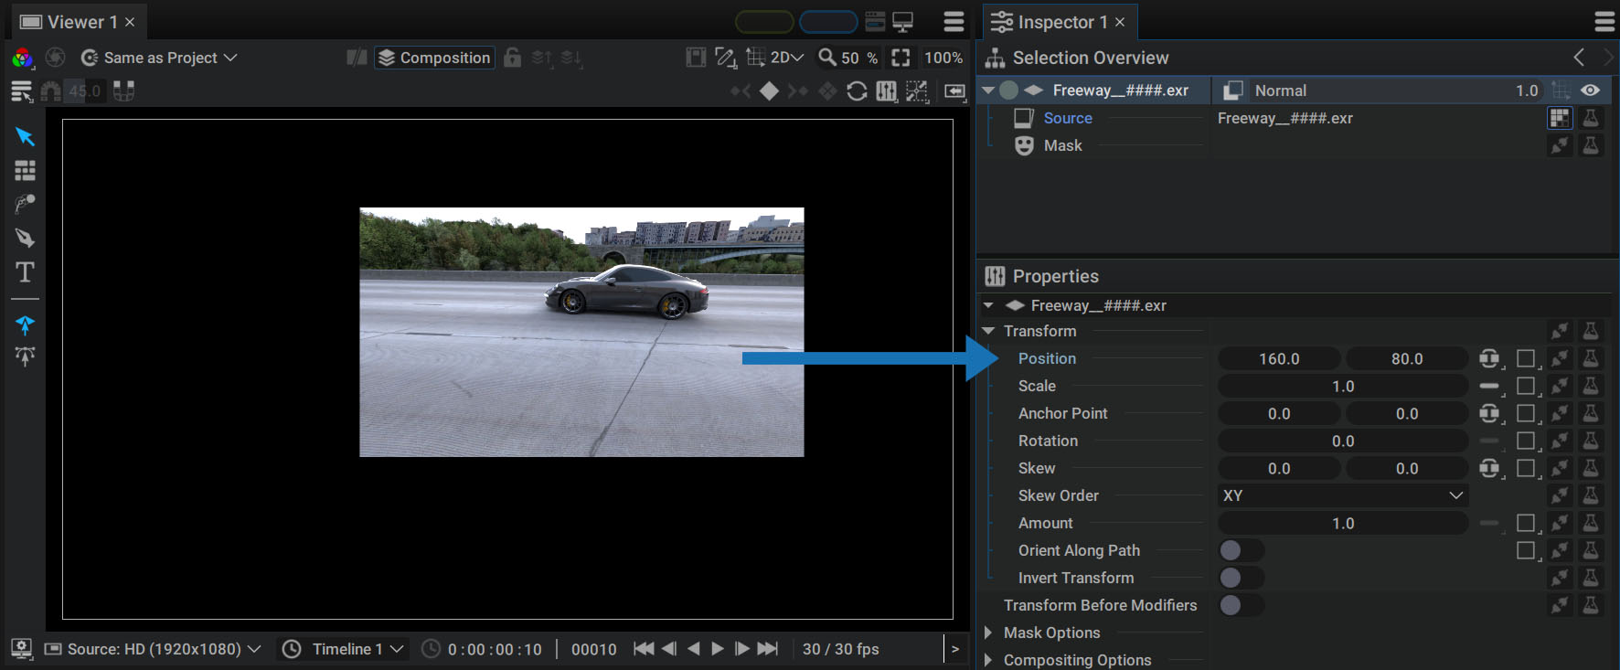Toggle the viewer lock icon

click(x=513, y=58)
